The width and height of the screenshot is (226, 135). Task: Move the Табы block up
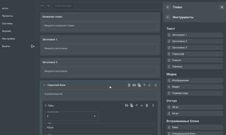[x=137, y=105]
